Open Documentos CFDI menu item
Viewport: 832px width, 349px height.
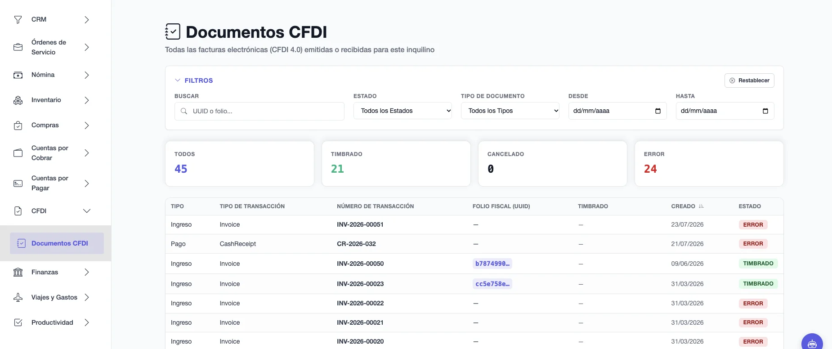[57, 243]
